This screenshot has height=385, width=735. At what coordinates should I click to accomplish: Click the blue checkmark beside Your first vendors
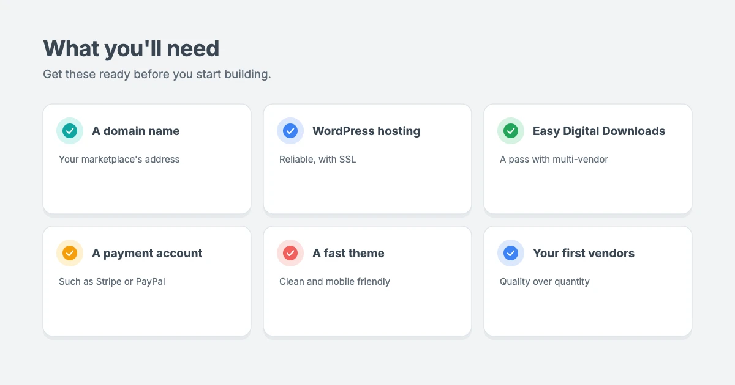pyautogui.click(x=511, y=253)
